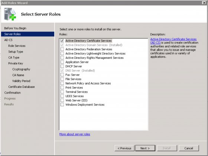Click the Previous button
The height and width of the screenshot is (156, 208).
click(x=124, y=148)
